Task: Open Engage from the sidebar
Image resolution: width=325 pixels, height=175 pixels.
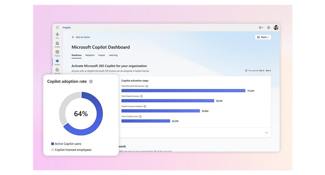Action: point(57,53)
